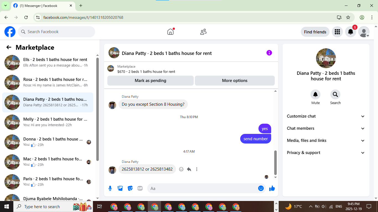Image resolution: width=378 pixels, height=212 pixels.
Task: Expand Customize chat section
Action: (x=326, y=116)
